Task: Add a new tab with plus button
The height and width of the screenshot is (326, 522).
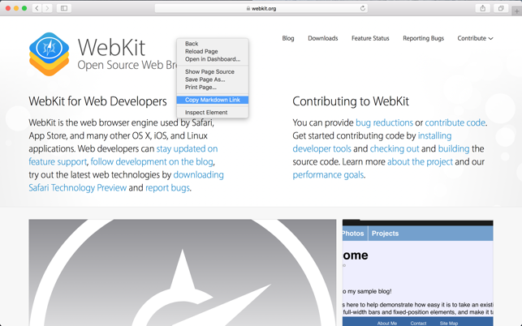Action: (516, 11)
